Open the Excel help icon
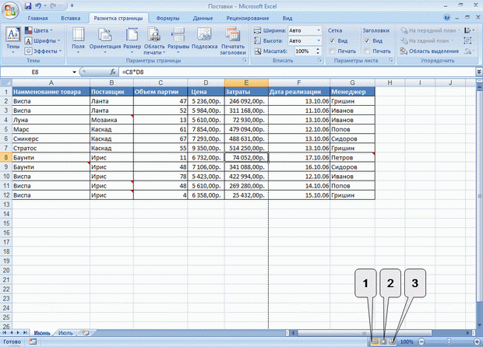483x347 pixels. coord(446,18)
